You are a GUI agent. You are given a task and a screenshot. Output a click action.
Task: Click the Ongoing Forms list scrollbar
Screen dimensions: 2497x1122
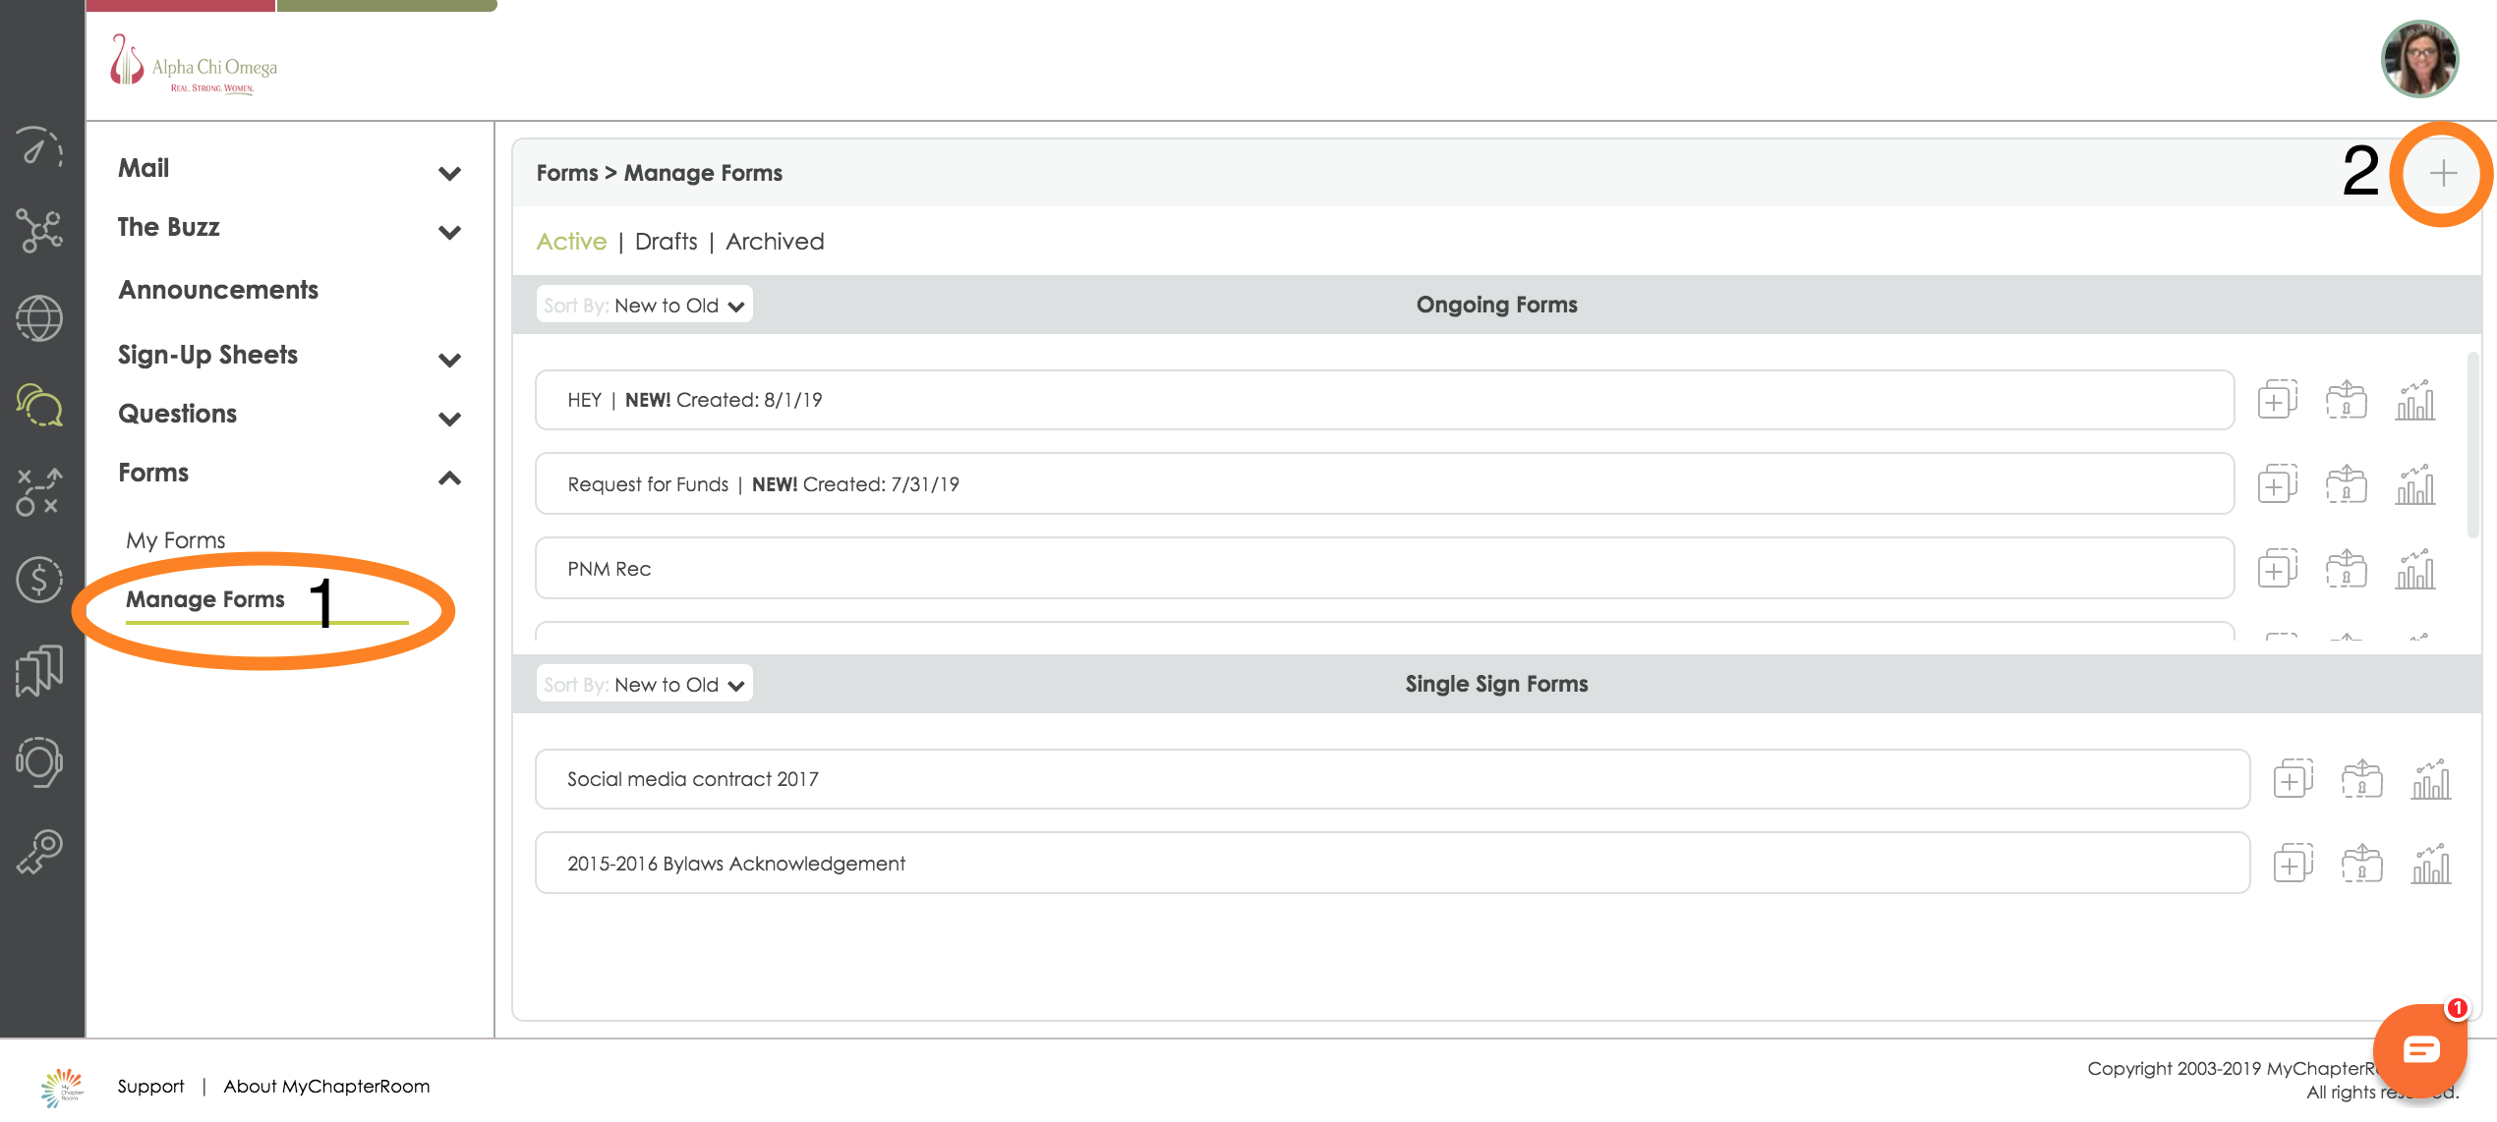[2472, 444]
